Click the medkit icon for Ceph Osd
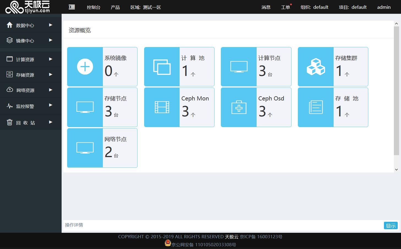This screenshot has width=401, height=249. tap(239, 107)
